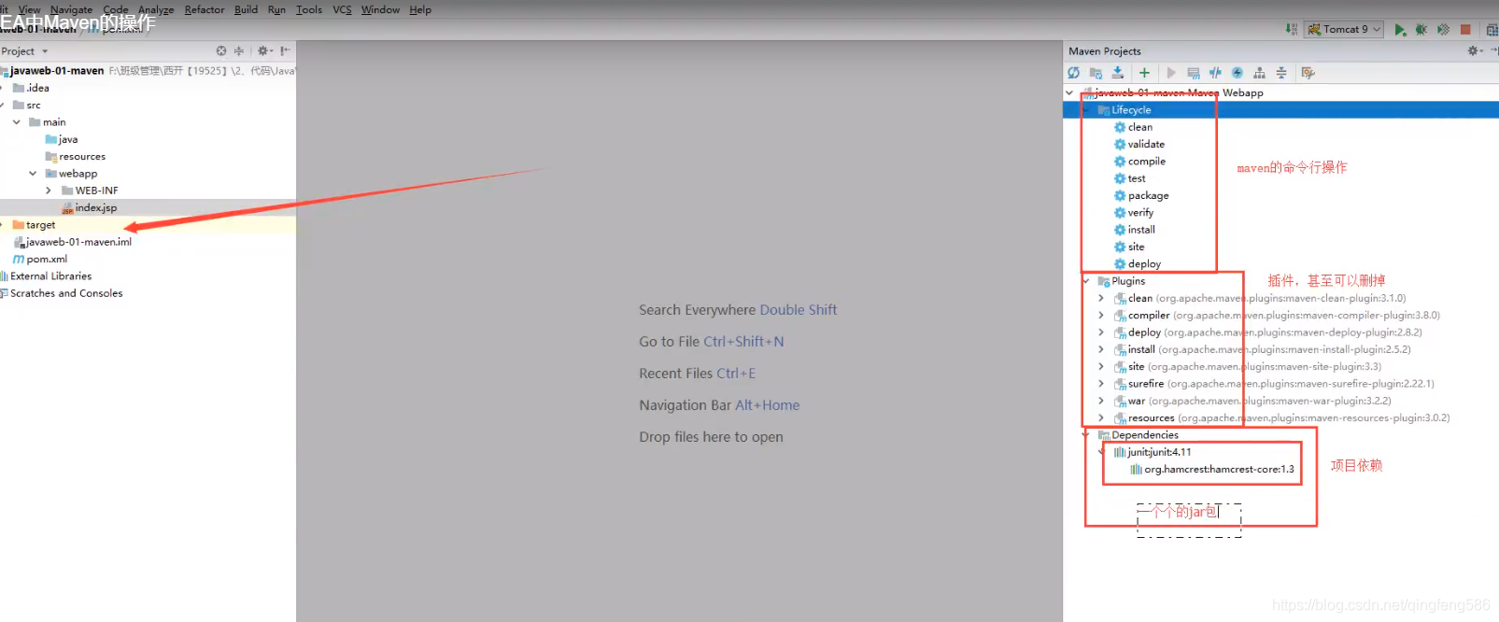Select the deploy lifecycle goal
This screenshot has height=622, width=1499.
(x=1138, y=264)
